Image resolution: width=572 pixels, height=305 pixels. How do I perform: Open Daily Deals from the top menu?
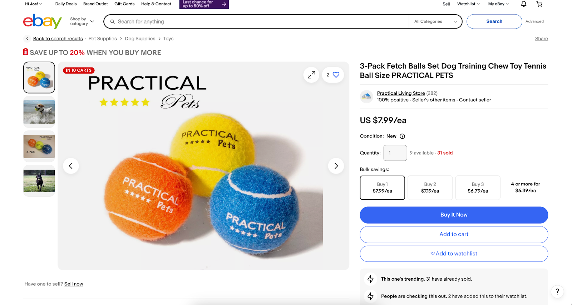[x=65, y=4]
